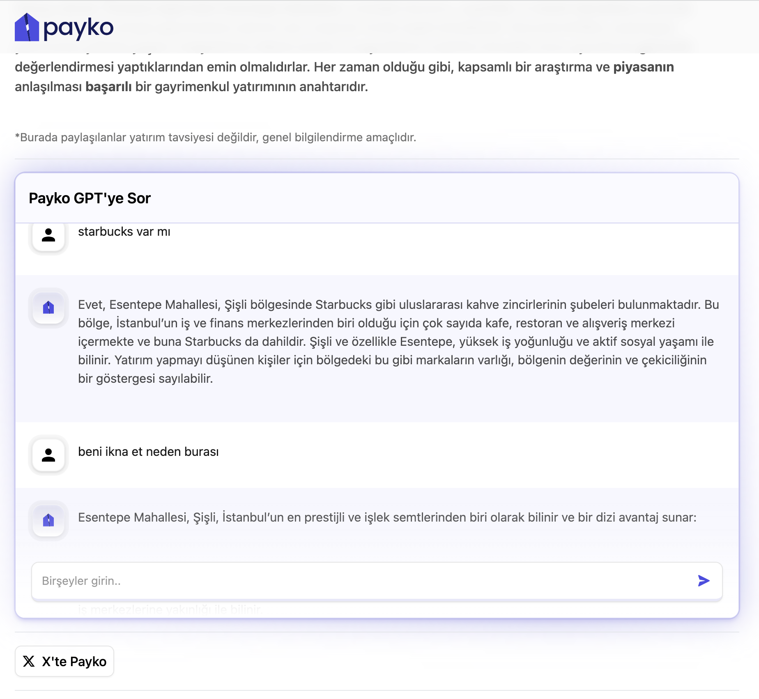Click the 'Payko GPT'ye Sor' chat heading

click(90, 198)
